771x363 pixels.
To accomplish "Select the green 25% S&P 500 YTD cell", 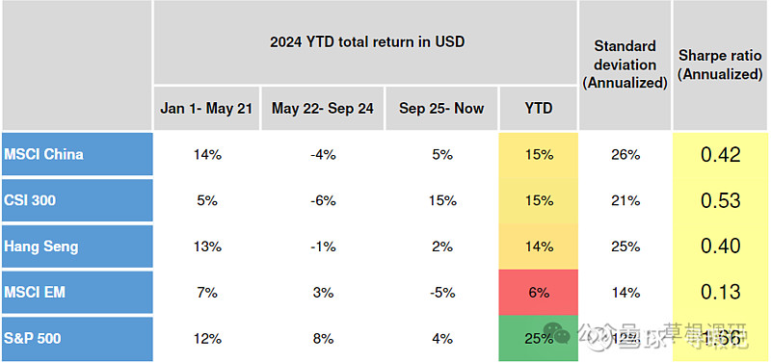I will 539,339.
